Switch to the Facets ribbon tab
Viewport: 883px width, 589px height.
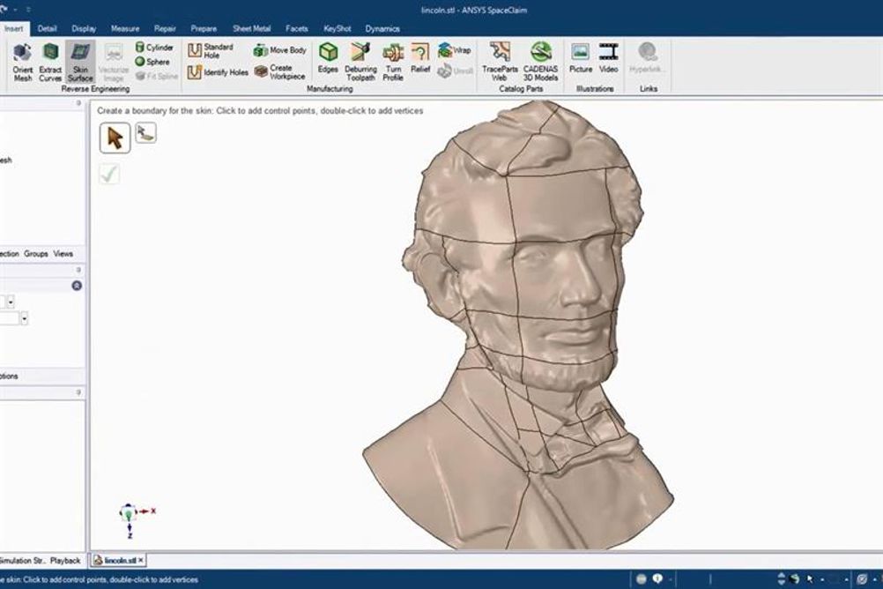297,28
